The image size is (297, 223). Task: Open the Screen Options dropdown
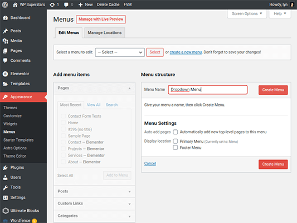click(247, 13)
